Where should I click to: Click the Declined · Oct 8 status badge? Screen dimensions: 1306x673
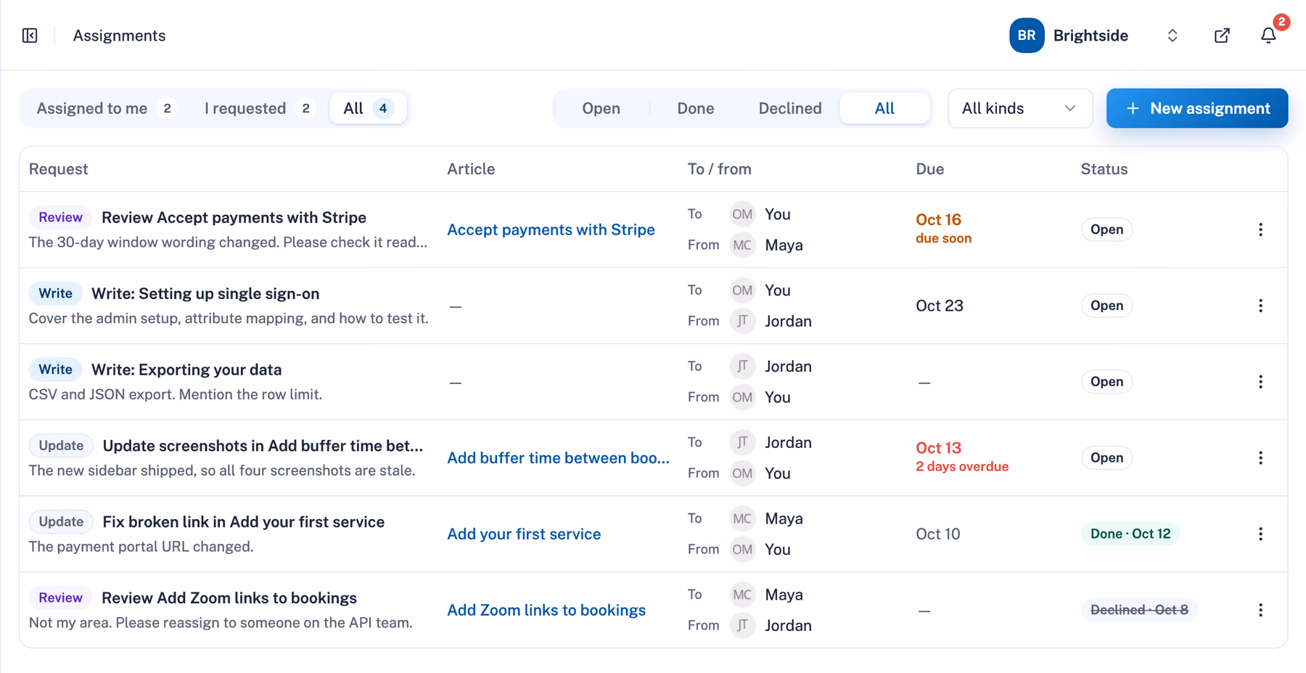coord(1138,610)
